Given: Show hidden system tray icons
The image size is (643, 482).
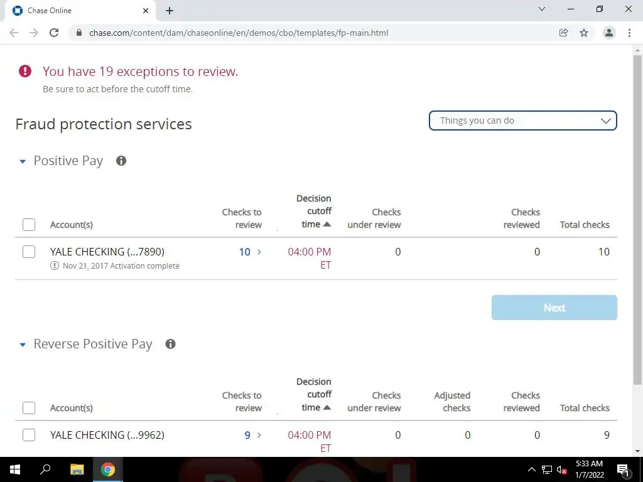Looking at the screenshot, I should click(x=531, y=469).
